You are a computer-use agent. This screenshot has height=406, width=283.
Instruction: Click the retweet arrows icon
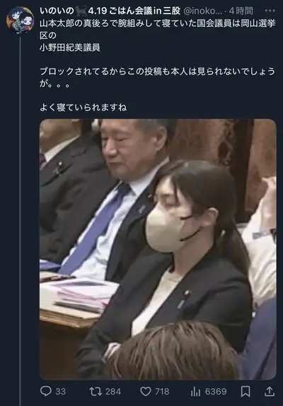pos(96,391)
